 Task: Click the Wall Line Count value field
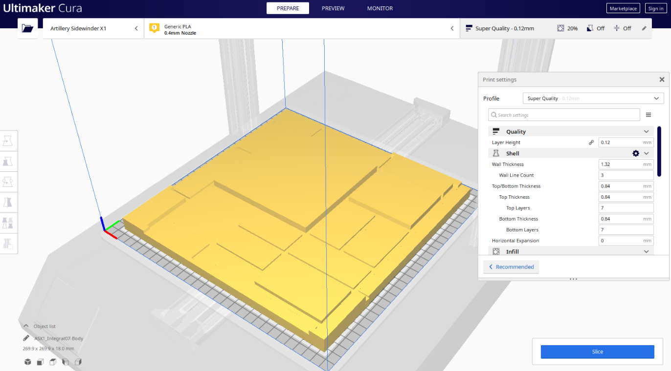(626, 175)
